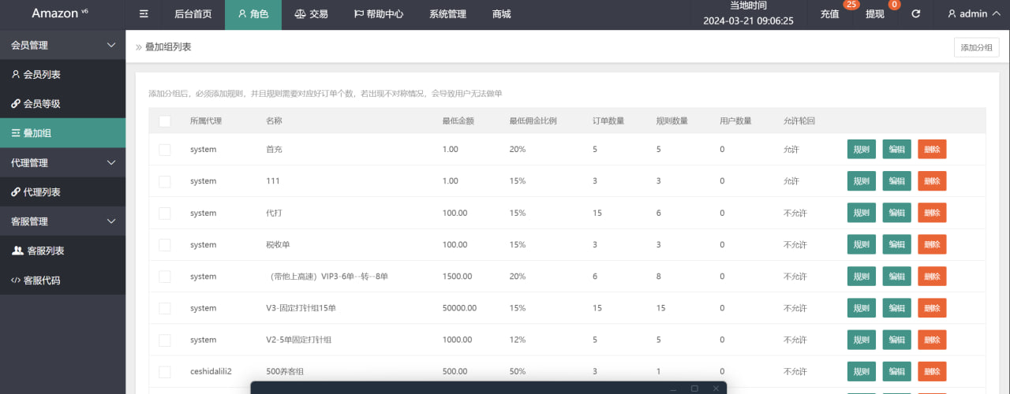Click 规则 for the VIP3-6单 row
The image size is (1010, 394).
862,277
